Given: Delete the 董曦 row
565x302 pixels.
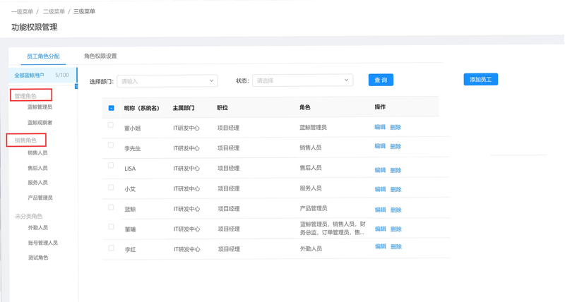Looking at the screenshot, I should click(x=396, y=229).
